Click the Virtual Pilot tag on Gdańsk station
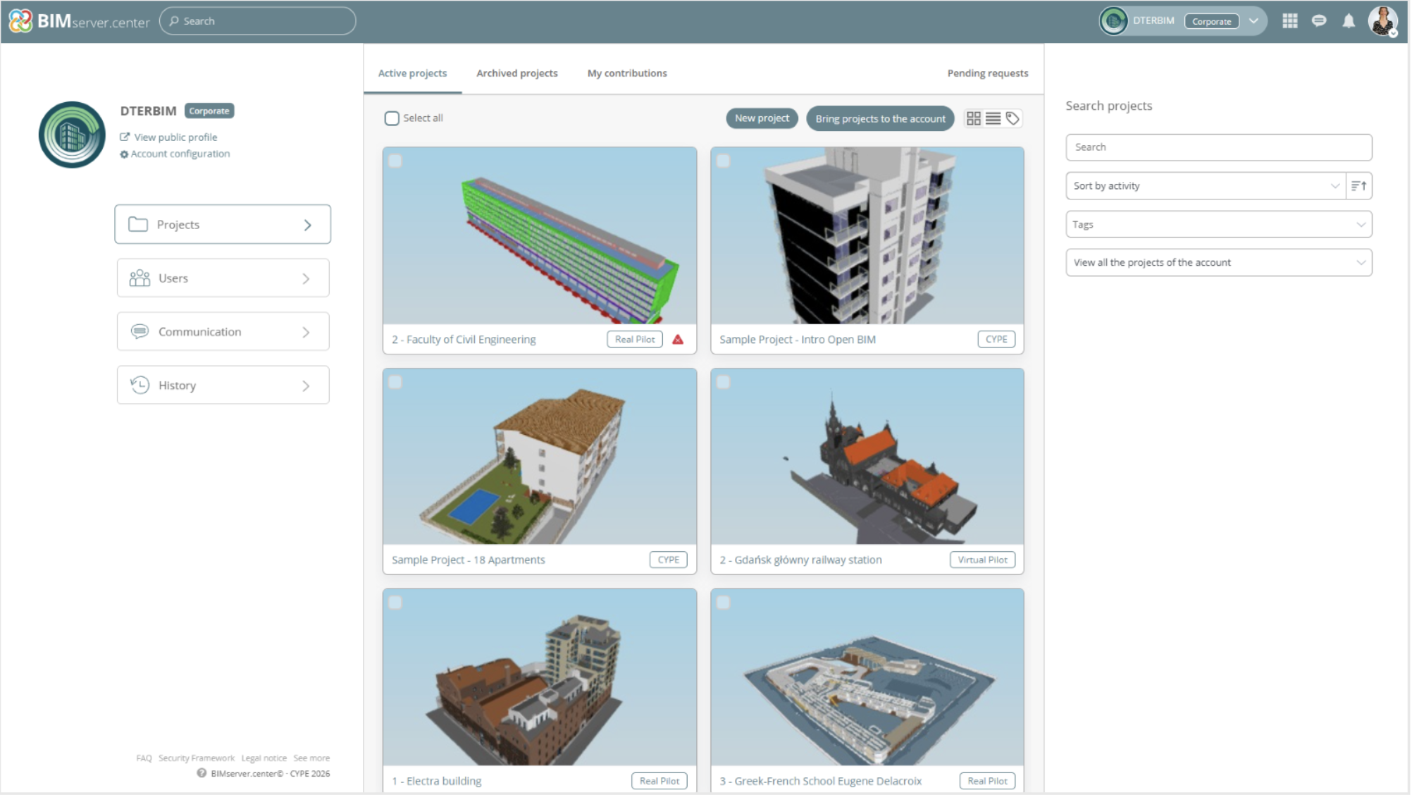Screen dimensions: 1412x795 (982, 560)
